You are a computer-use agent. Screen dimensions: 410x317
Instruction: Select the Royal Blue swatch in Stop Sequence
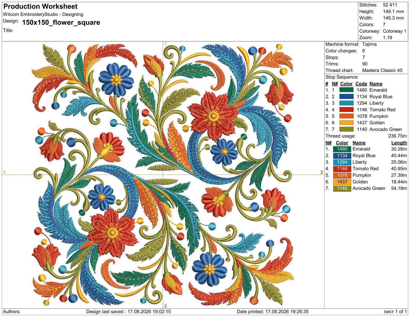click(346, 96)
